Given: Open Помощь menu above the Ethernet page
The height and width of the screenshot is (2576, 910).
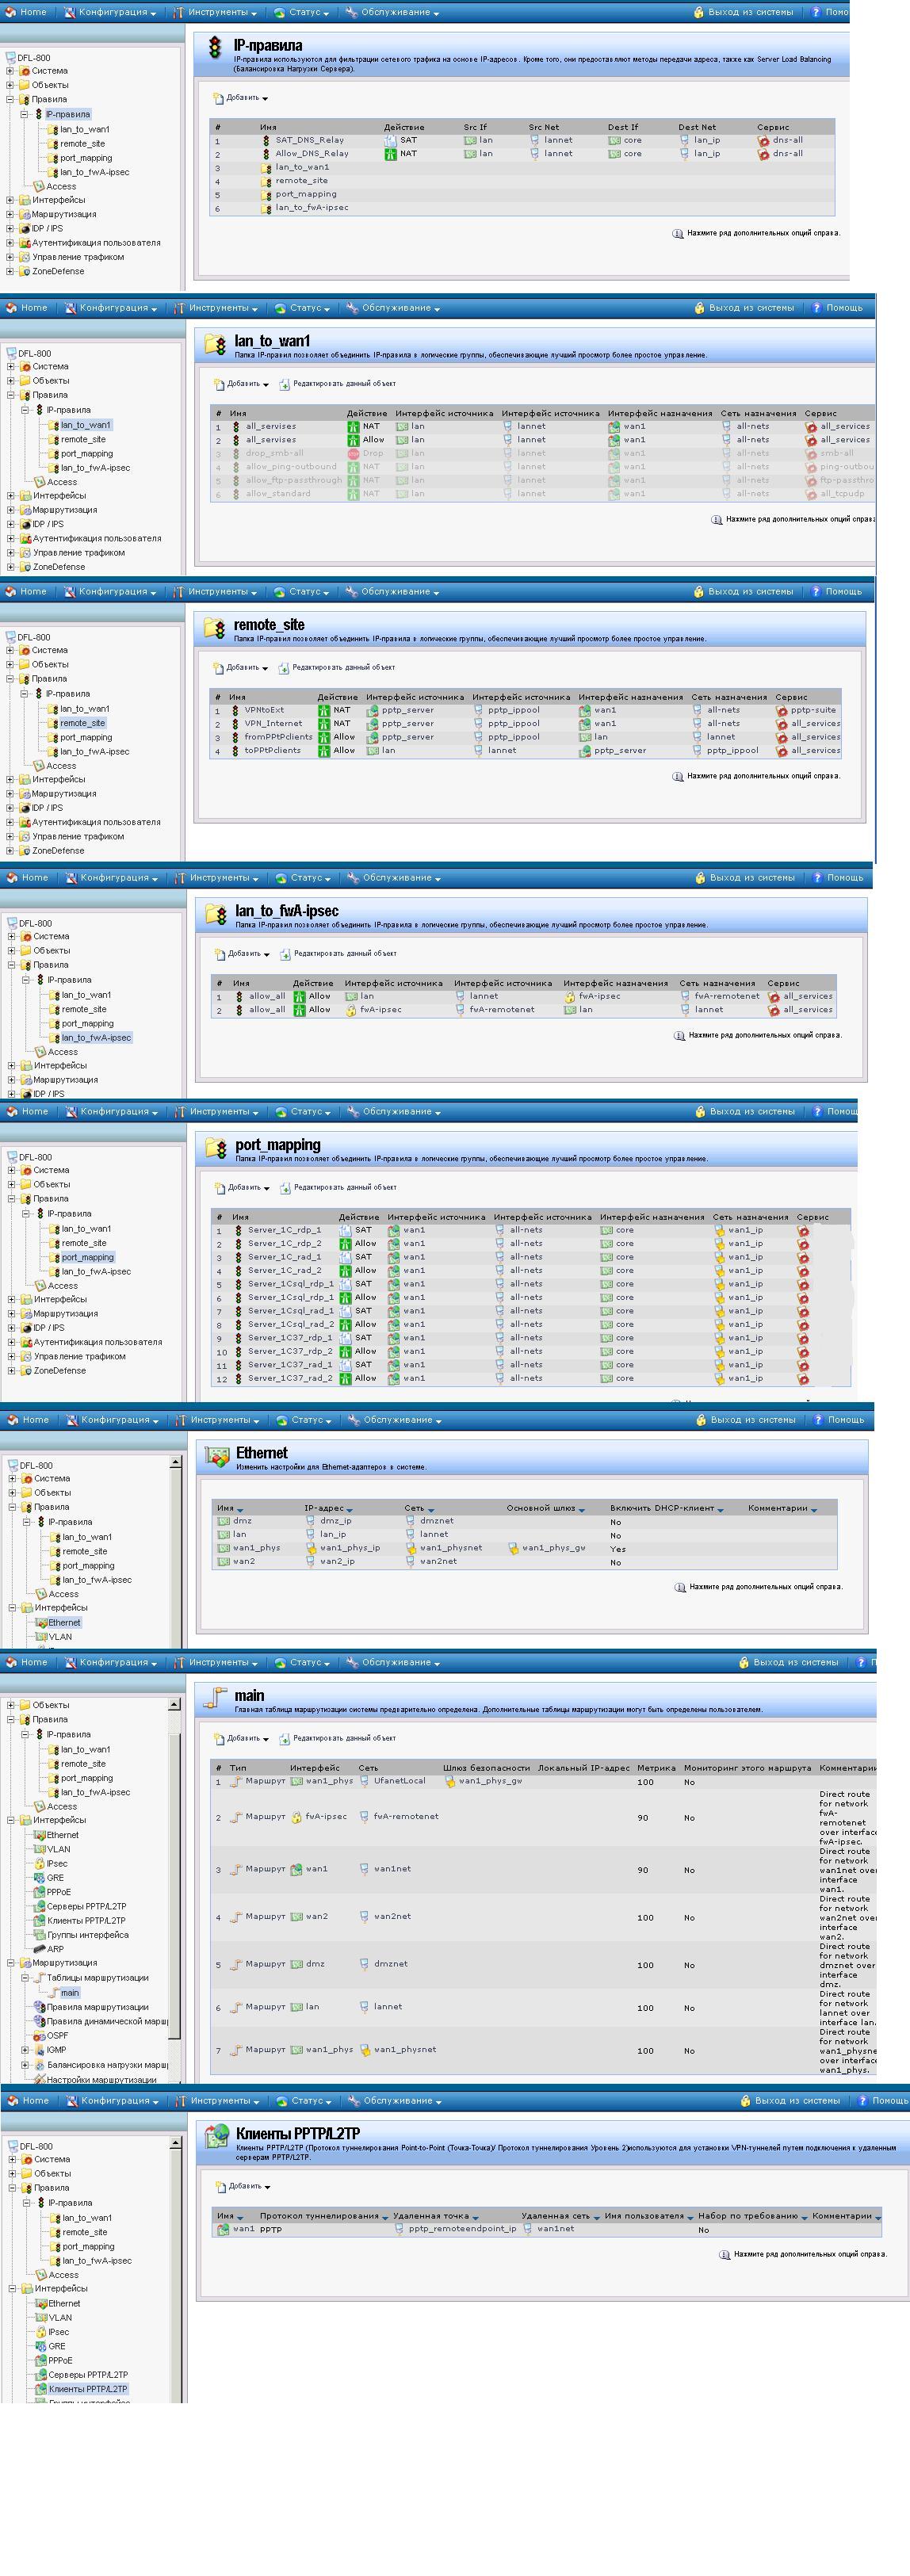Looking at the screenshot, I should pyautogui.click(x=838, y=1420).
